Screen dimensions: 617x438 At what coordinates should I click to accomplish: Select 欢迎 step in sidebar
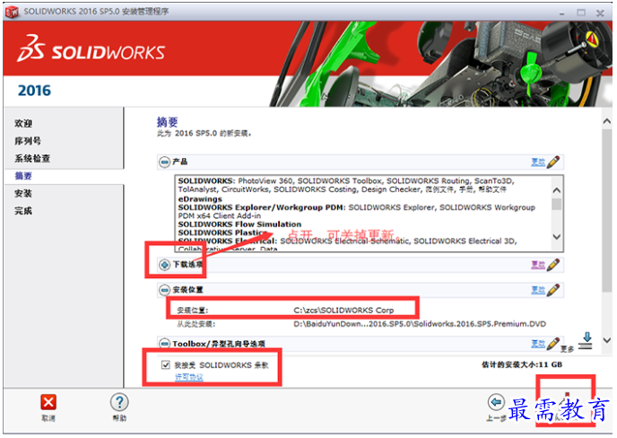pyautogui.click(x=23, y=123)
